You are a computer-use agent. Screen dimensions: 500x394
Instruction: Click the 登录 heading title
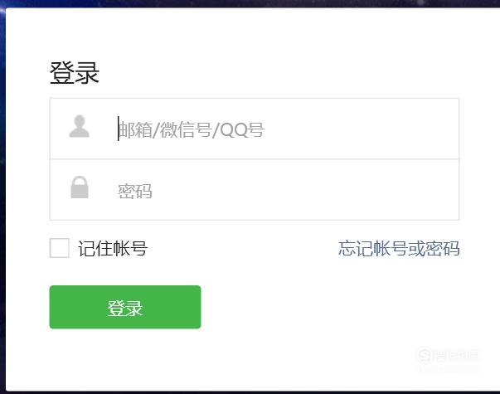(75, 73)
